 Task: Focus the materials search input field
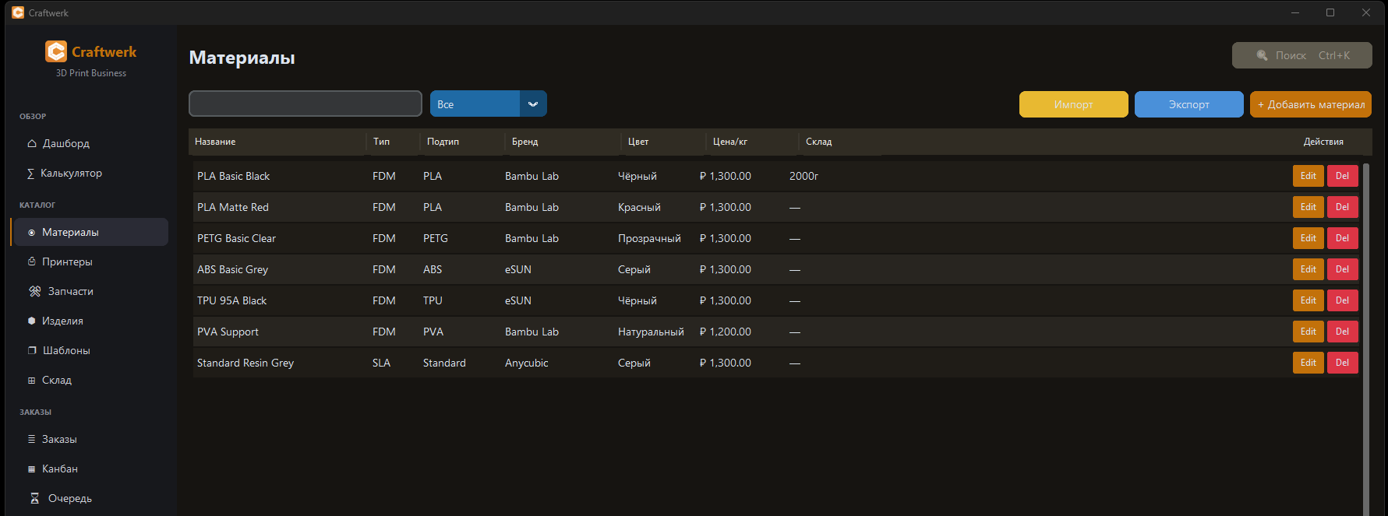coord(306,104)
